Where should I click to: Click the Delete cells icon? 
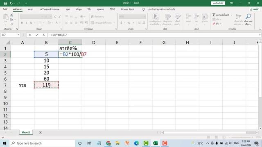tap(196, 17)
